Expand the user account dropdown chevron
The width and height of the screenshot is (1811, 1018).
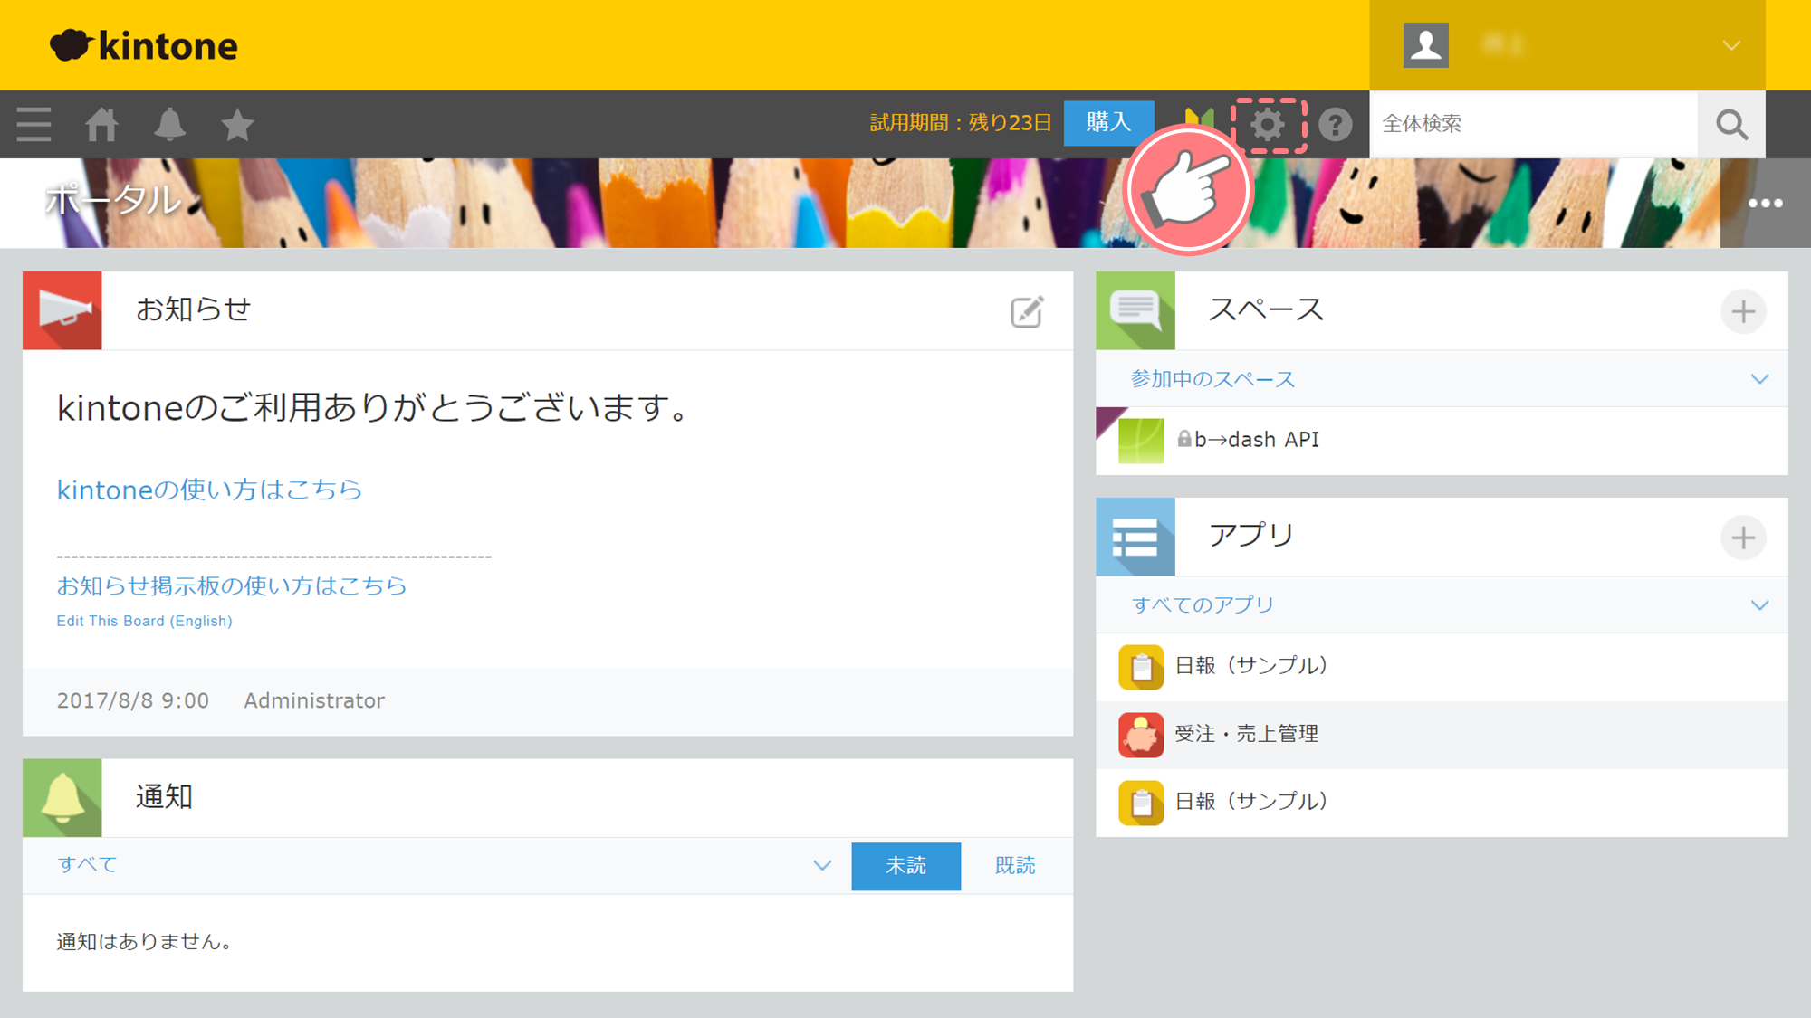[1731, 45]
